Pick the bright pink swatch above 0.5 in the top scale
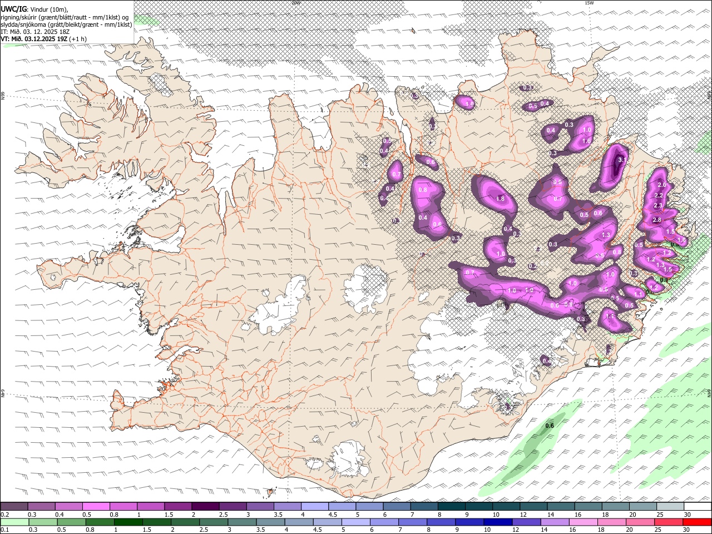The width and height of the screenshot is (712, 534). 96,507
